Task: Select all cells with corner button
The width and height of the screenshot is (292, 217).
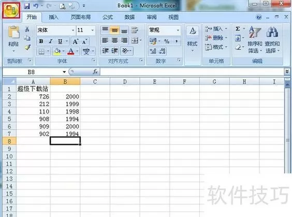Action: click(9, 81)
